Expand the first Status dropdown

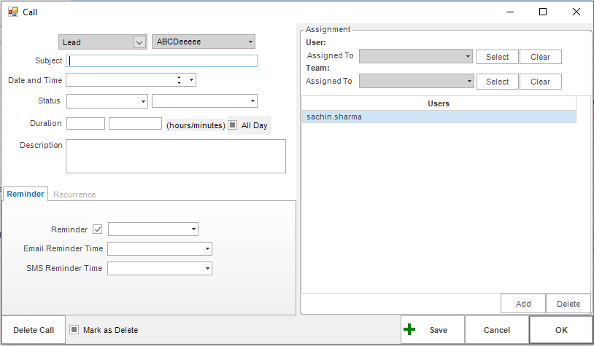point(143,101)
